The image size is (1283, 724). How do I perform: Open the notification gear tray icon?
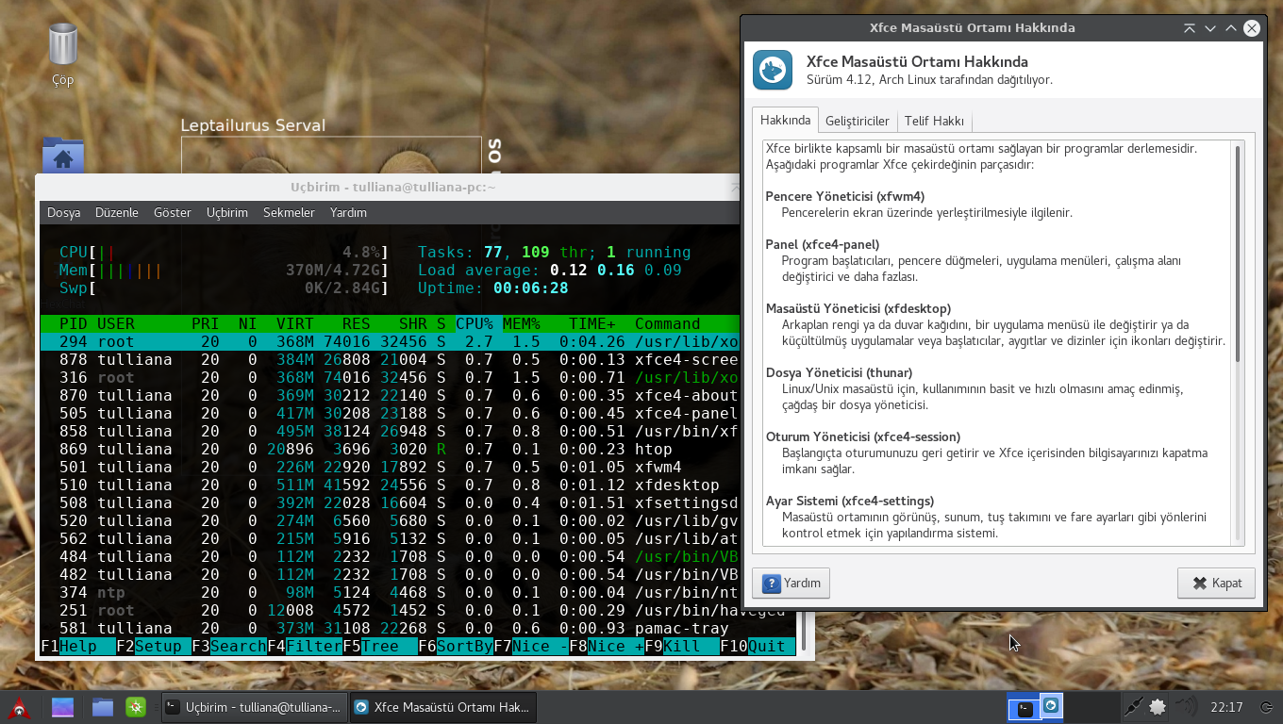[x=1158, y=707]
